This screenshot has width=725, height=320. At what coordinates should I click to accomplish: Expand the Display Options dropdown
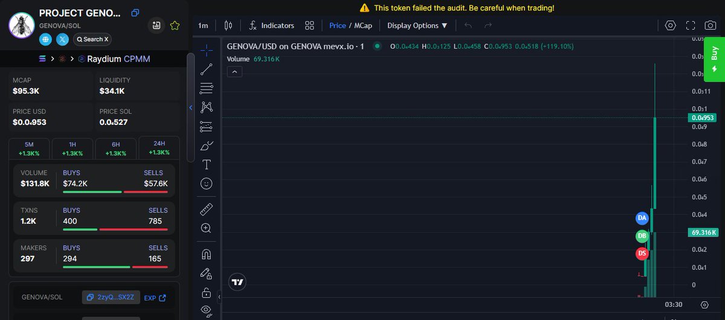[x=417, y=25]
